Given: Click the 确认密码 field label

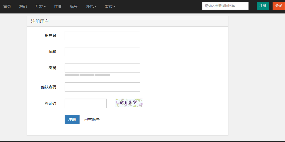Looking at the screenshot, I should tap(49, 87).
